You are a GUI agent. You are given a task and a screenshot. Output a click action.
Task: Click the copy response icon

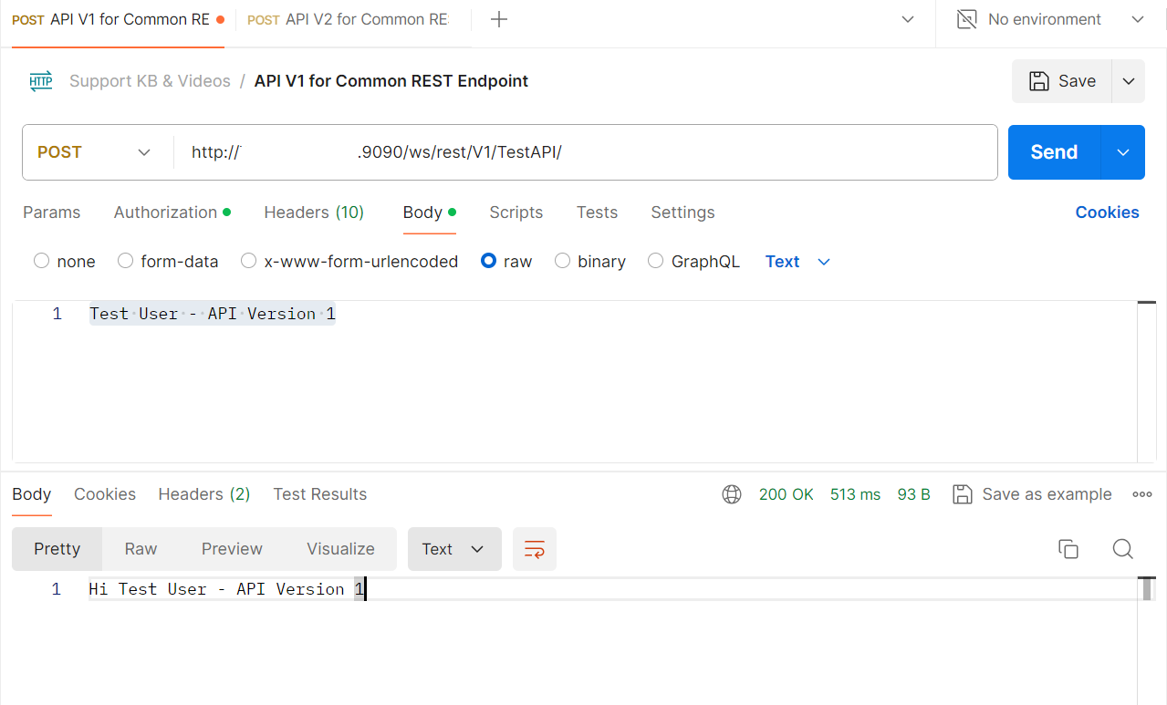(1068, 548)
